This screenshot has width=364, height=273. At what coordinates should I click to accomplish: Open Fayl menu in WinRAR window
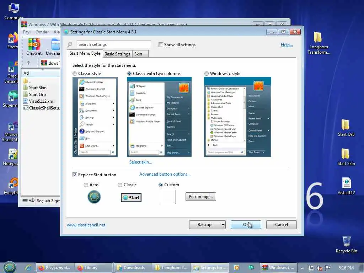coord(27,32)
